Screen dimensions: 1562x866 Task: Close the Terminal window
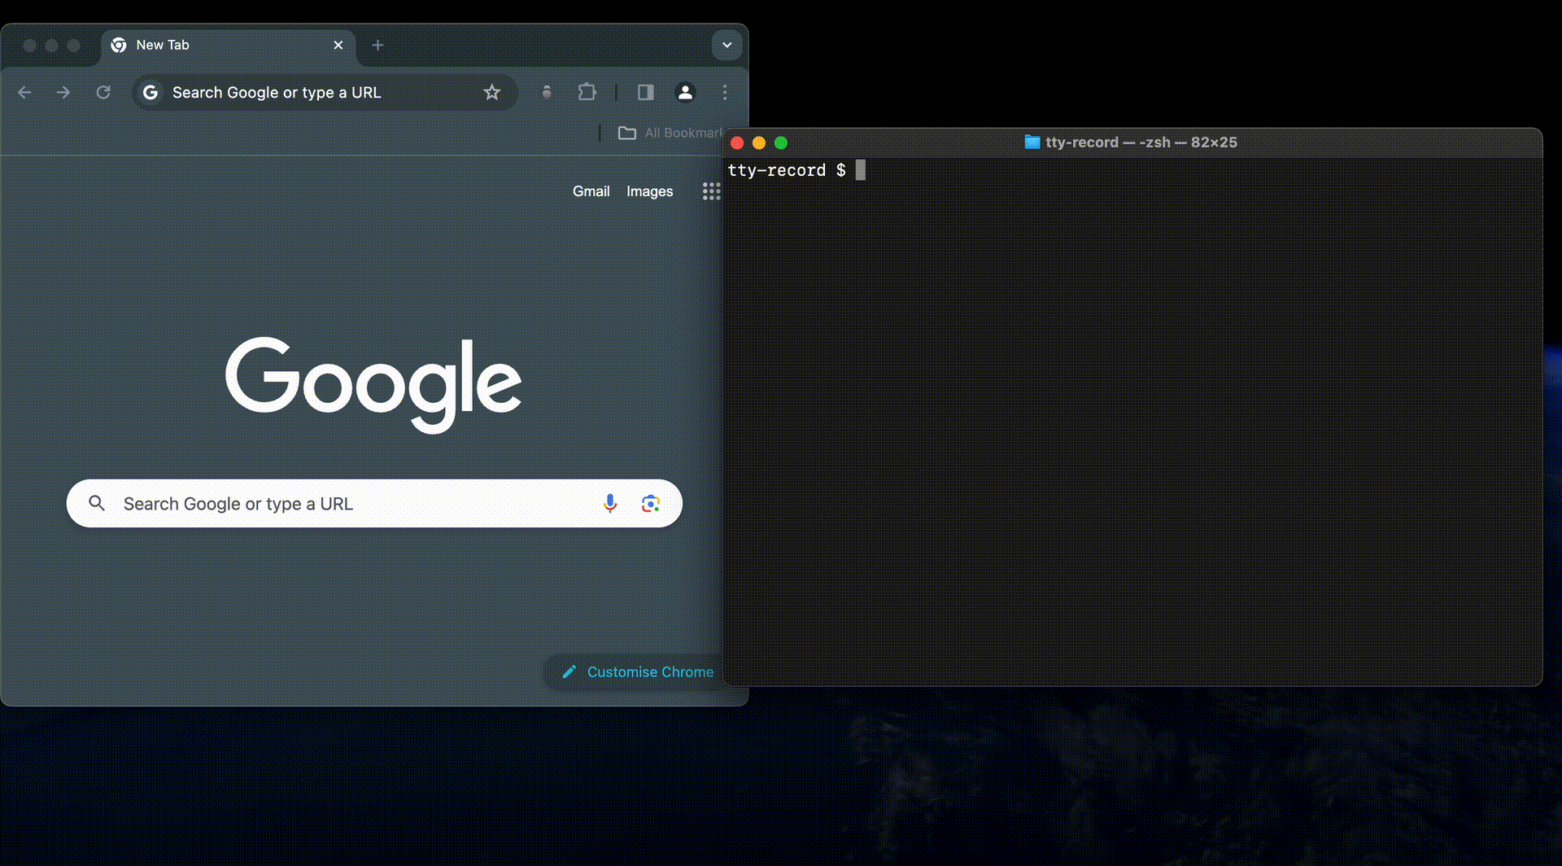(x=737, y=143)
